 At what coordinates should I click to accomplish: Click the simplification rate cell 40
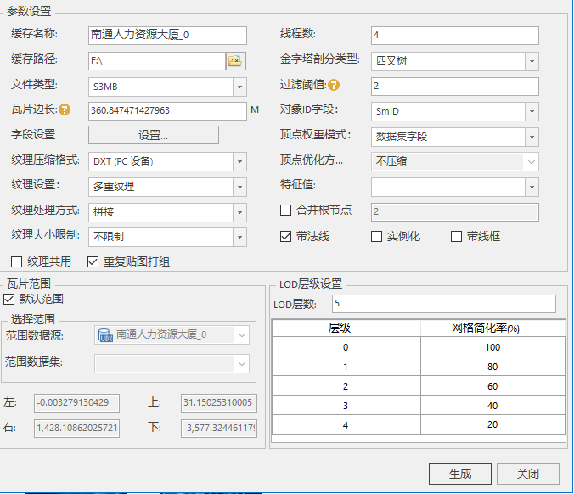tap(492, 406)
